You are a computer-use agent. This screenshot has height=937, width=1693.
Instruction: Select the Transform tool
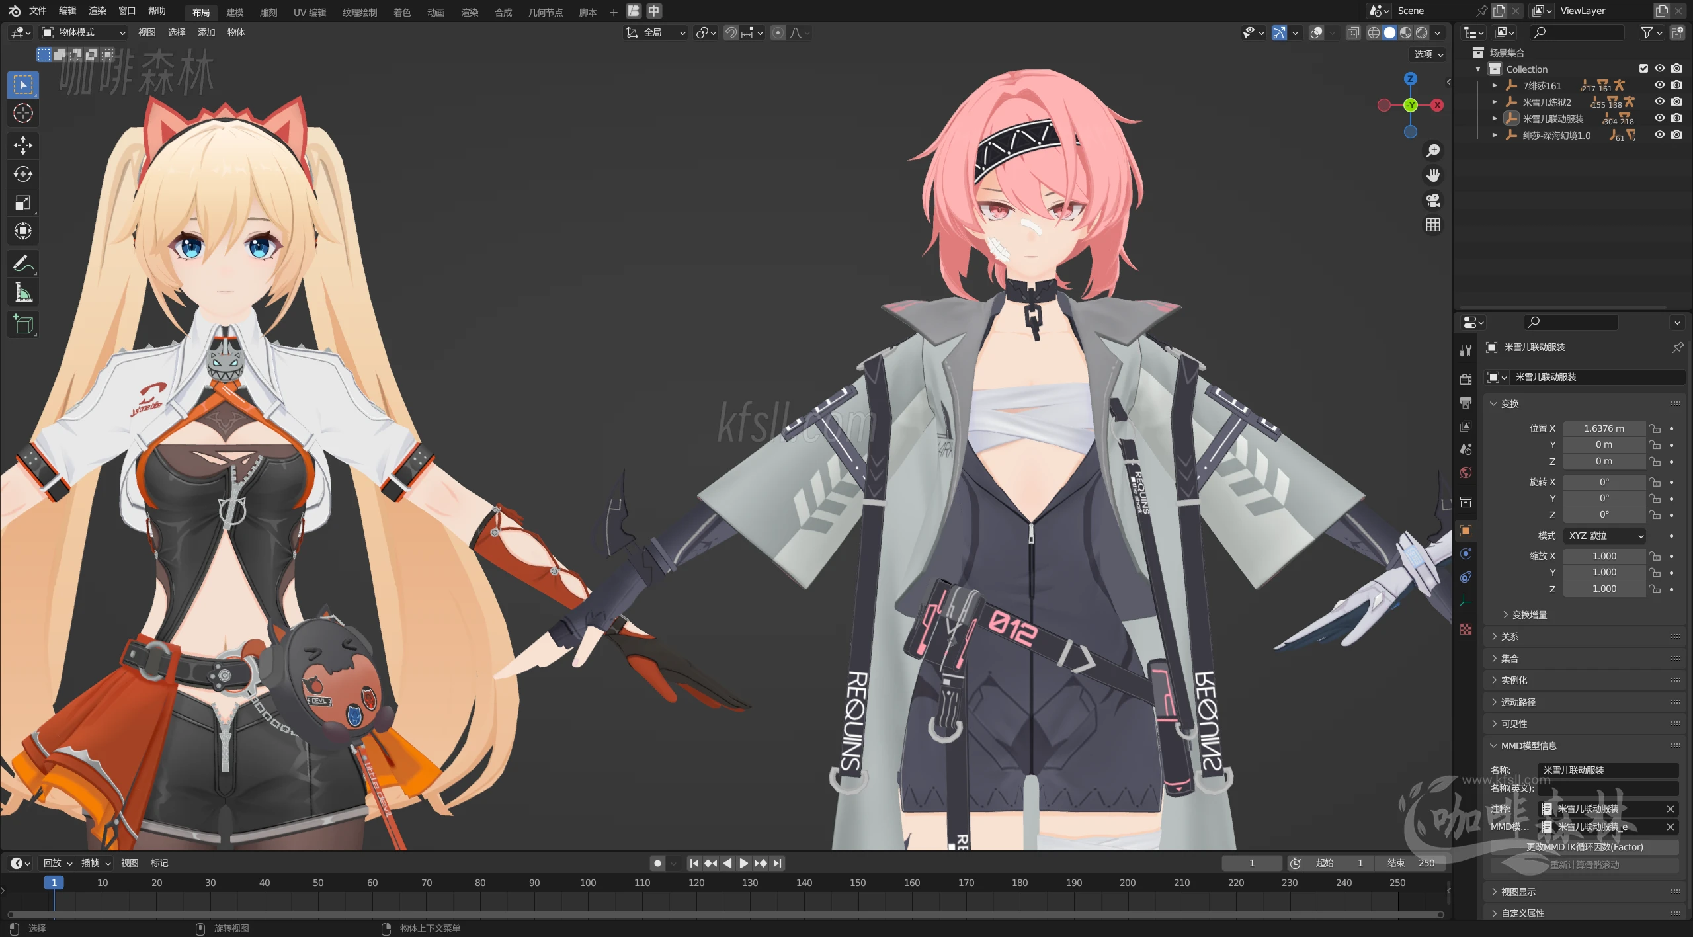pyautogui.click(x=23, y=231)
